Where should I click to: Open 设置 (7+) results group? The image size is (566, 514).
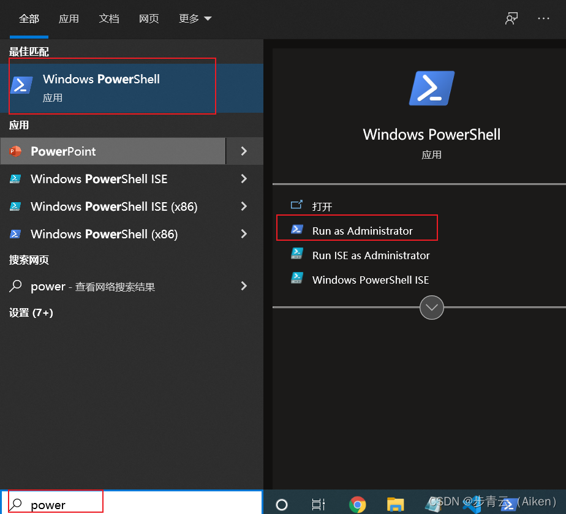pyautogui.click(x=31, y=312)
